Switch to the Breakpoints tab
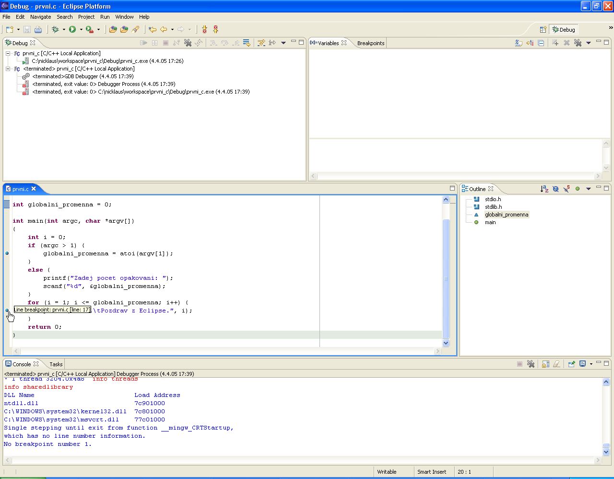The image size is (614, 479). tap(370, 43)
